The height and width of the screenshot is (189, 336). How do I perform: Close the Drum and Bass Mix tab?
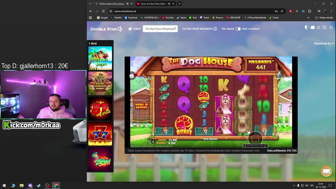pos(173,4)
